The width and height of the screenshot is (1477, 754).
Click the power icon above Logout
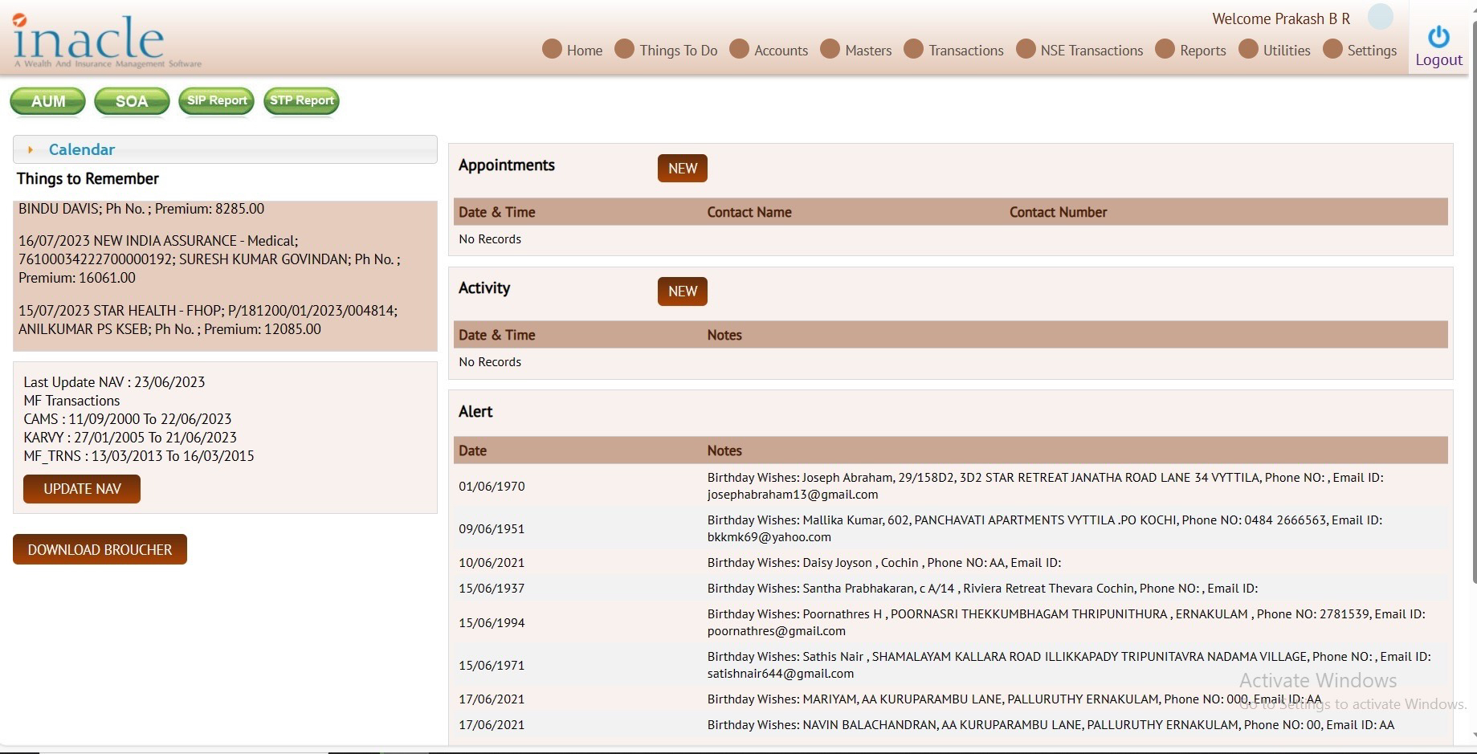(1438, 37)
